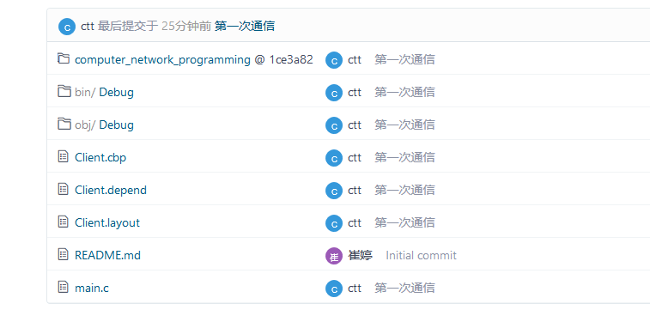Image resolution: width=650 pixels, height=310 pixels.
Task: Open the main.c file
Action: point(92,289)
